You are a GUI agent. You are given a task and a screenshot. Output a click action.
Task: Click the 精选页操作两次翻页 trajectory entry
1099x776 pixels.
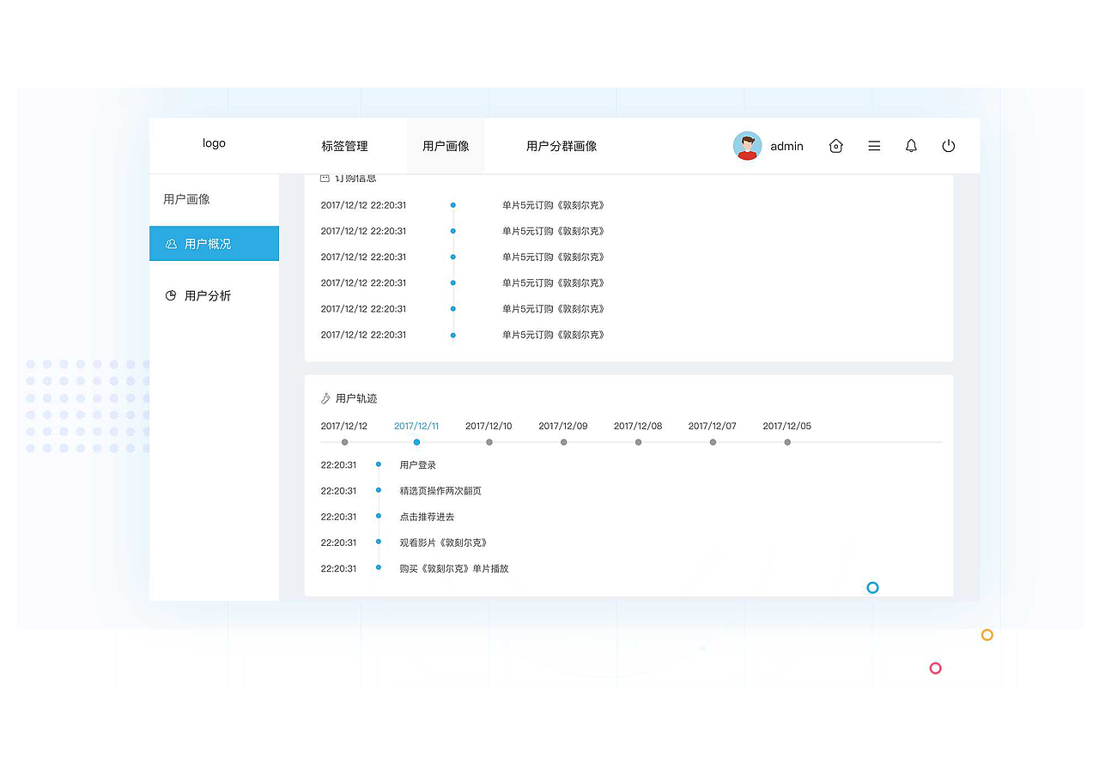(440, 491)
